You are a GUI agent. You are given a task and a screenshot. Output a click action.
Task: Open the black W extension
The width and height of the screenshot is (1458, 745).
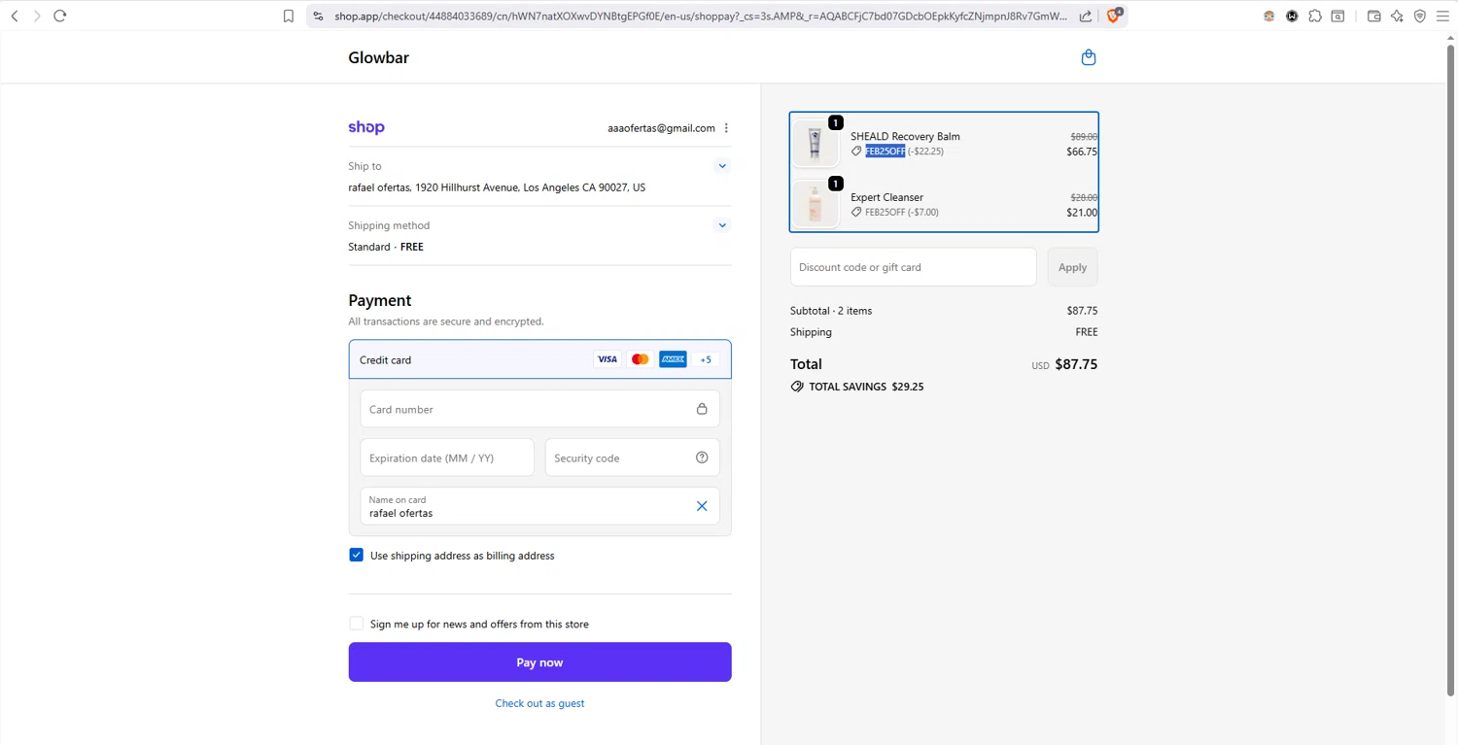click(x=1292, y=16)
